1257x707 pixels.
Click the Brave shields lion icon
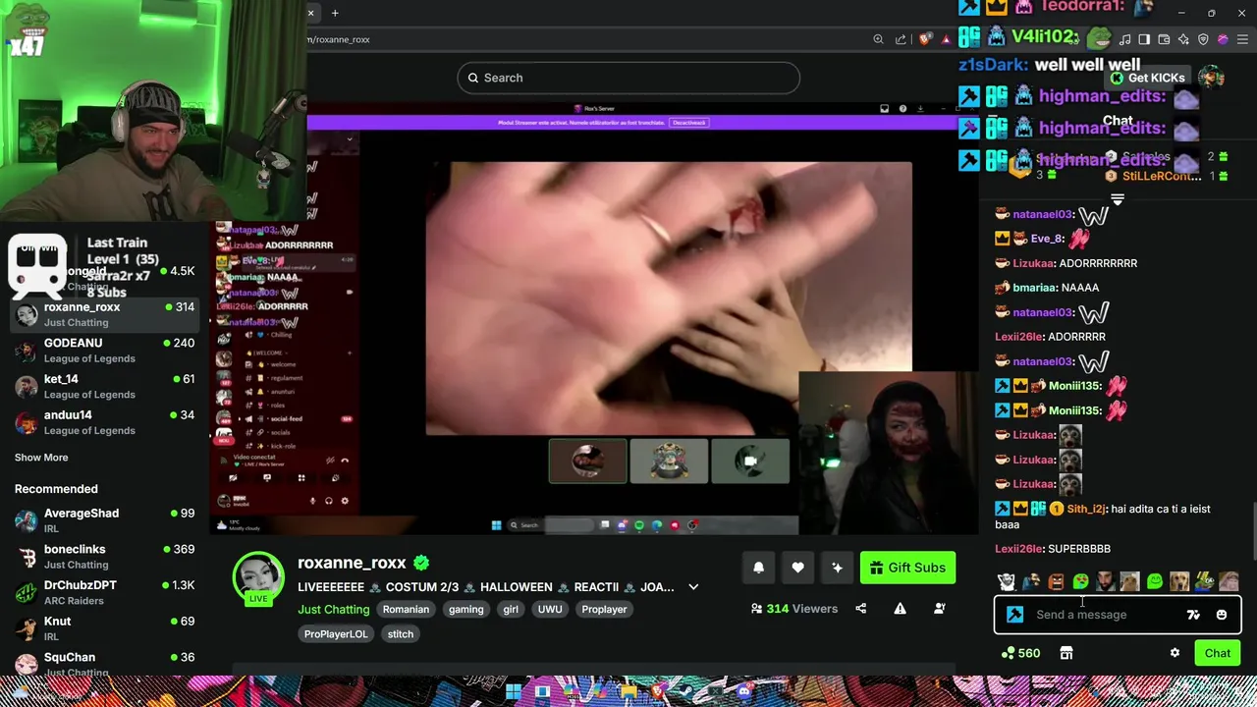click(925, 39)
